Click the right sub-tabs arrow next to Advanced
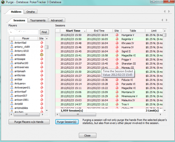This screenshot has width=175, height=142. click(x=167, y=20)
